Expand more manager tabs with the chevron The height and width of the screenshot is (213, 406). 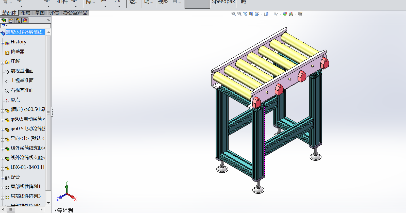[x=48, y=20]
